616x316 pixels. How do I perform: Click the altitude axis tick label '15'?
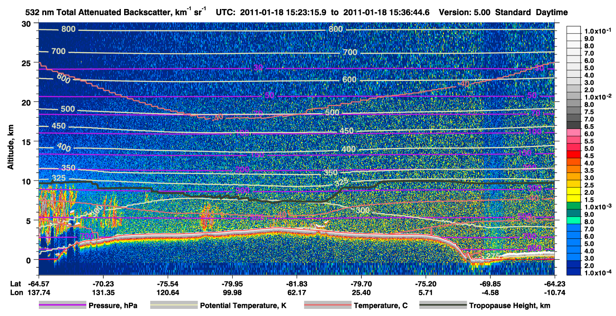pos(27,142)
